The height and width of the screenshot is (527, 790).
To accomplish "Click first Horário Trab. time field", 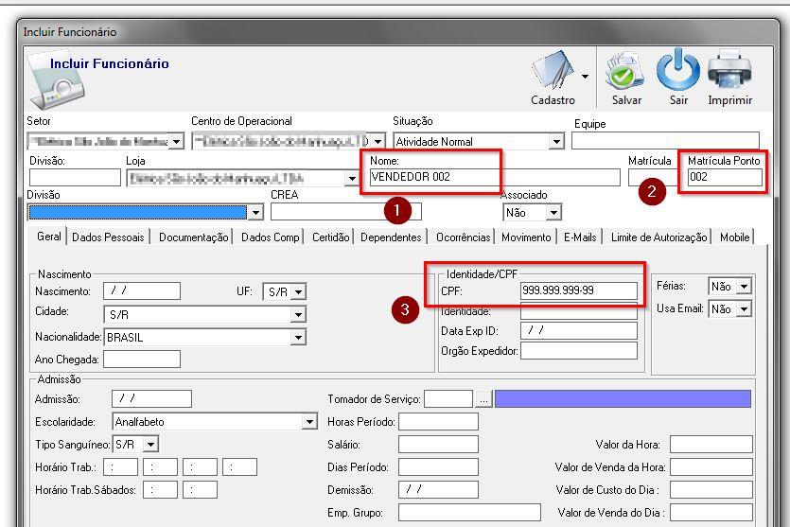I will [x=120, y=467].
